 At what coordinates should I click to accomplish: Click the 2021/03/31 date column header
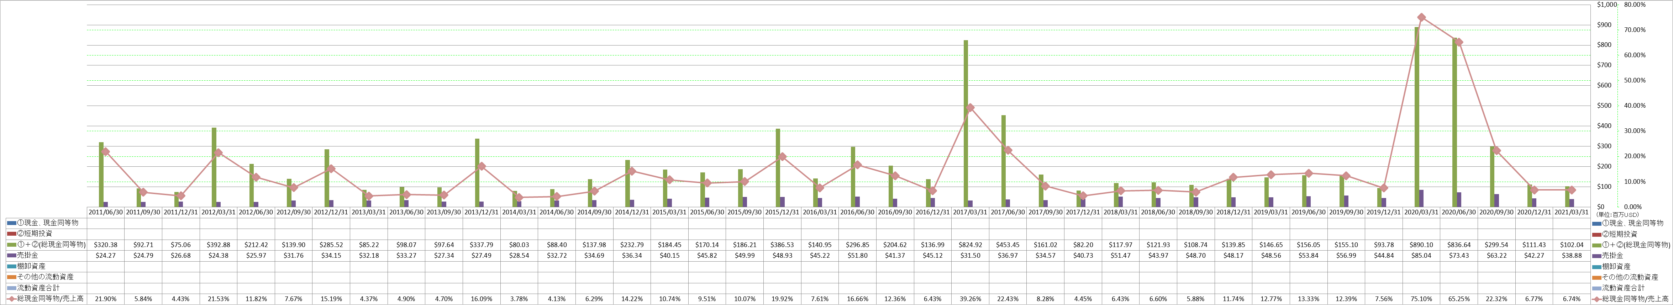point(1572,212)
